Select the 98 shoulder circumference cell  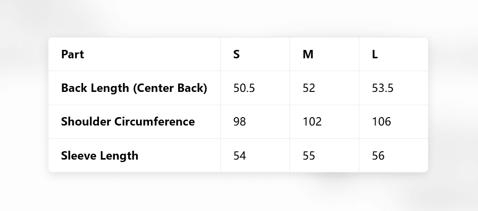[239, 122]
